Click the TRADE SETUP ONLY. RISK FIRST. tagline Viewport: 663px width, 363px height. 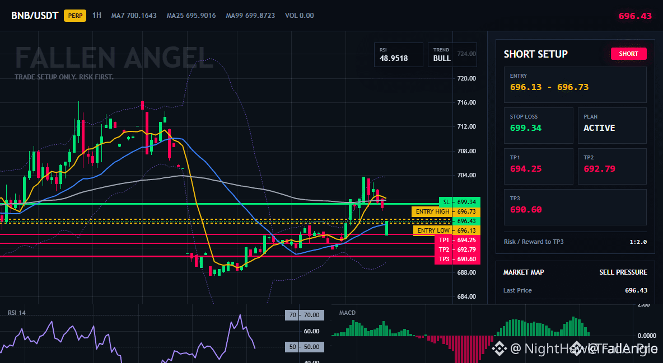point(64,77)
